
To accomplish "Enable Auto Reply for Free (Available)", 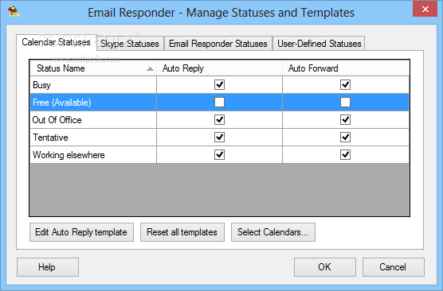I will (219, 102).
